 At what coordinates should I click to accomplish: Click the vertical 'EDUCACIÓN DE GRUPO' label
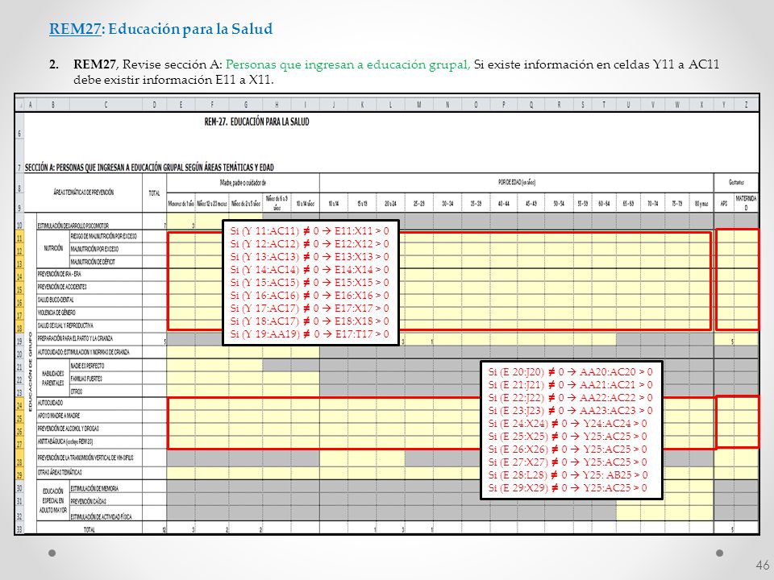click(x=30, y=372)
